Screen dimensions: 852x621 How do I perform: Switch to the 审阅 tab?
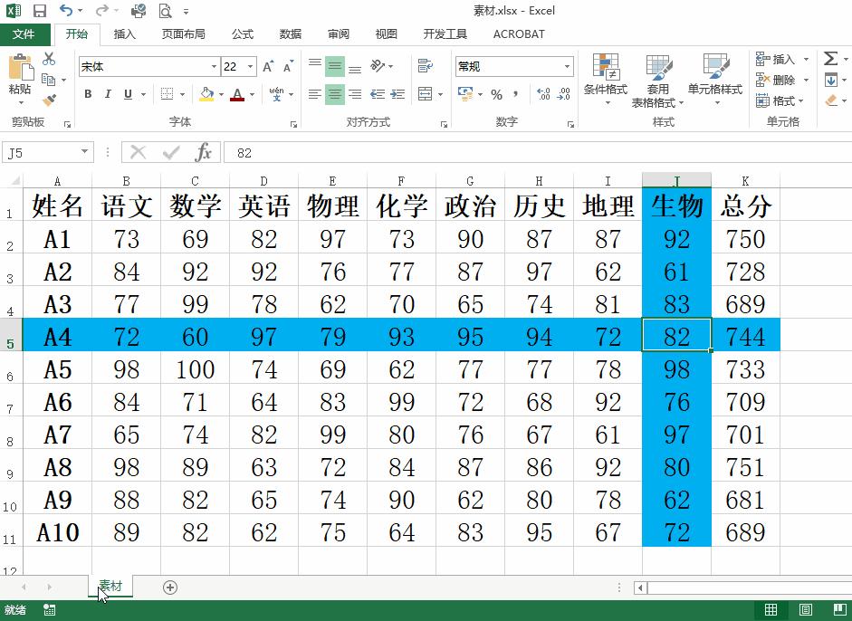(338, 34)
